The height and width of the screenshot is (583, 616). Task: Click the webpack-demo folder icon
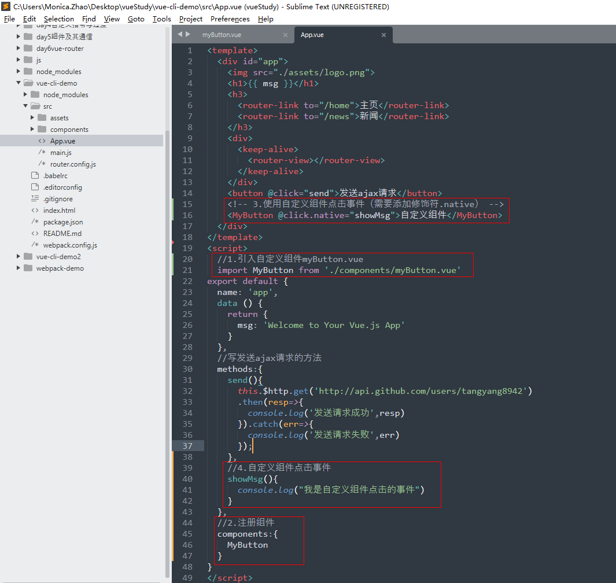pos(28,268)
